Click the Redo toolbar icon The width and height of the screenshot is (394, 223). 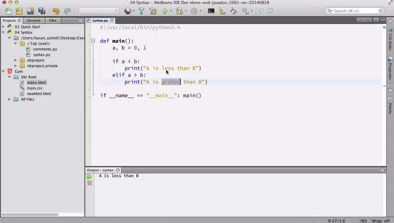tap(67, 11)
